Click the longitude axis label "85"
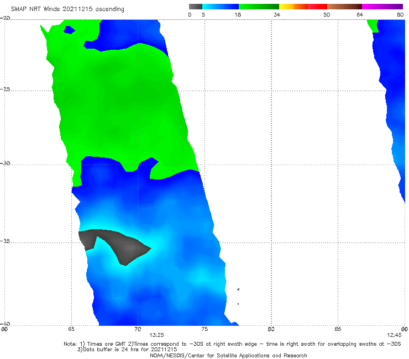This screenshot has height=359, width=409. tap(338, 329)
